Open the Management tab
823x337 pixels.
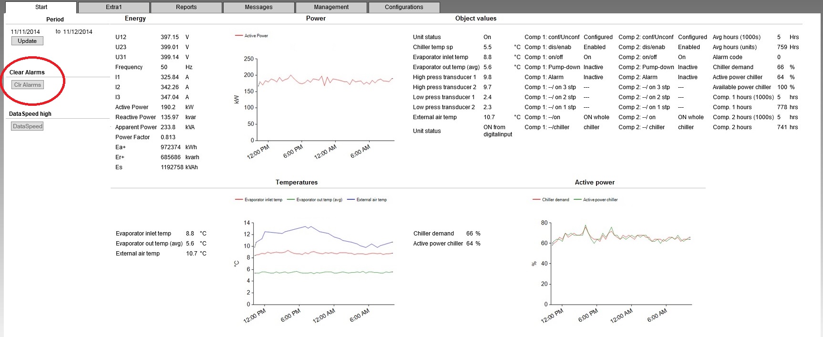(331, 7)
